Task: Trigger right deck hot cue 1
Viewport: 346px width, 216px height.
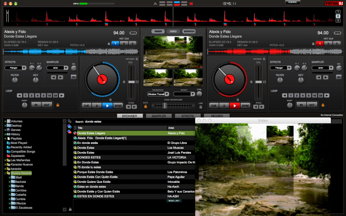Action: tap(320, 44)
